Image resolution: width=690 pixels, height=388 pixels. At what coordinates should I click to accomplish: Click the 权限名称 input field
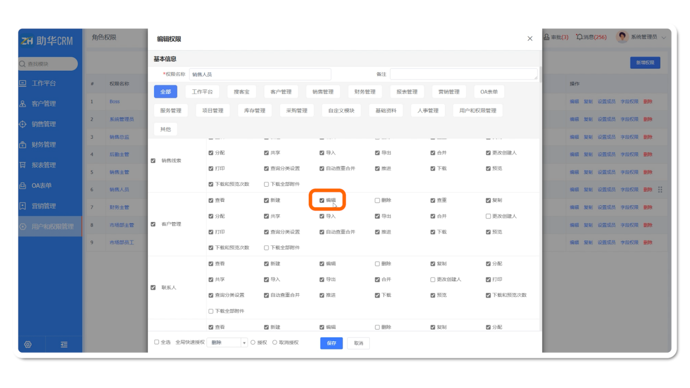click(x=259, y=74)
